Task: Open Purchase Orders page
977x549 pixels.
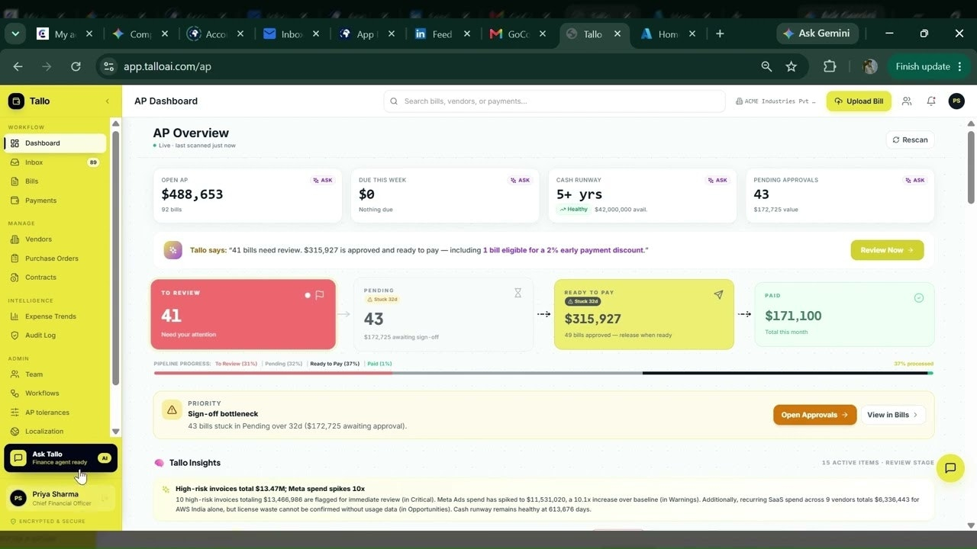Action: click(x=55, y=258)
